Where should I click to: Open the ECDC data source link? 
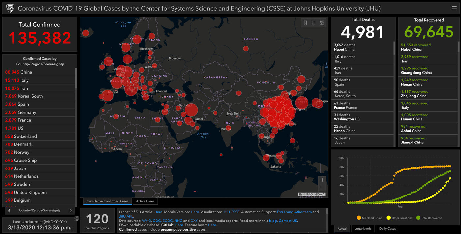point(167,221)
